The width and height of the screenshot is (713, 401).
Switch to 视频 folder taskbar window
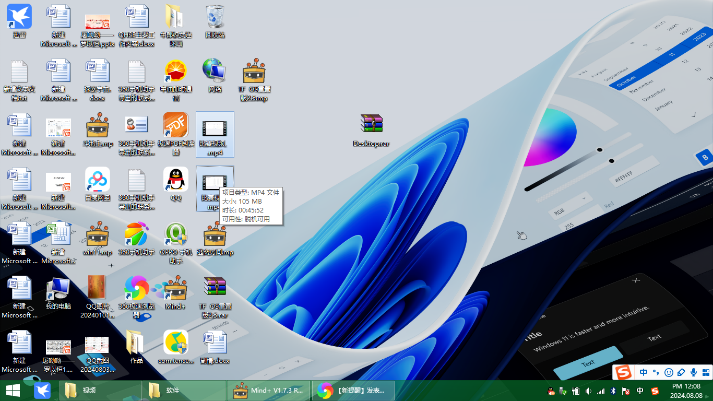101,391
